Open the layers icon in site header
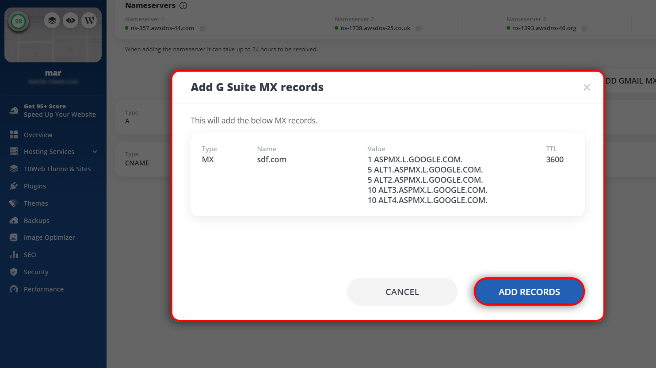 point(52,20)
